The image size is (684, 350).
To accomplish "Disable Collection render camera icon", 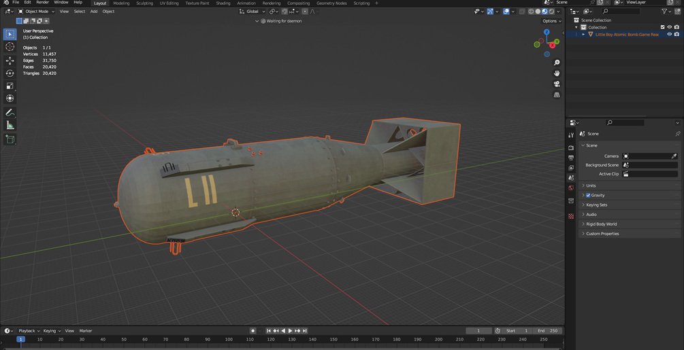I will (x=677, y=27).
